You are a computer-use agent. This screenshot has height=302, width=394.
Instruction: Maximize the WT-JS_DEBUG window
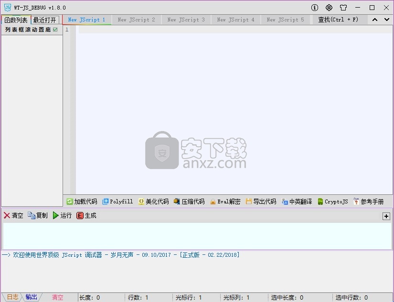(372, 8)
